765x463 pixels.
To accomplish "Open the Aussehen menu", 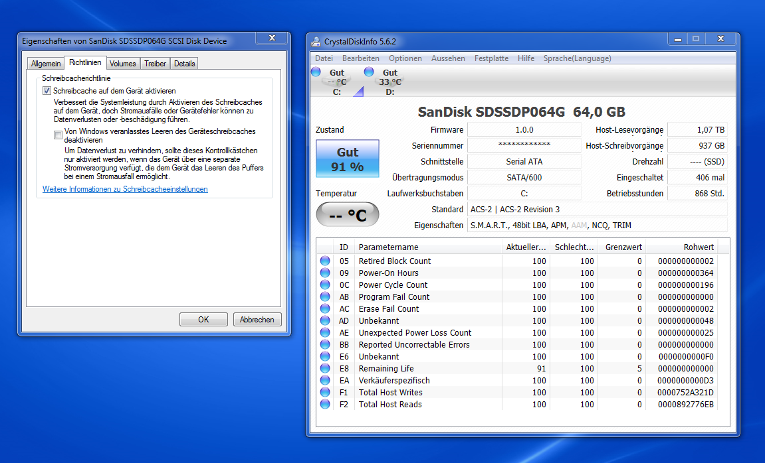I will 448,58.
